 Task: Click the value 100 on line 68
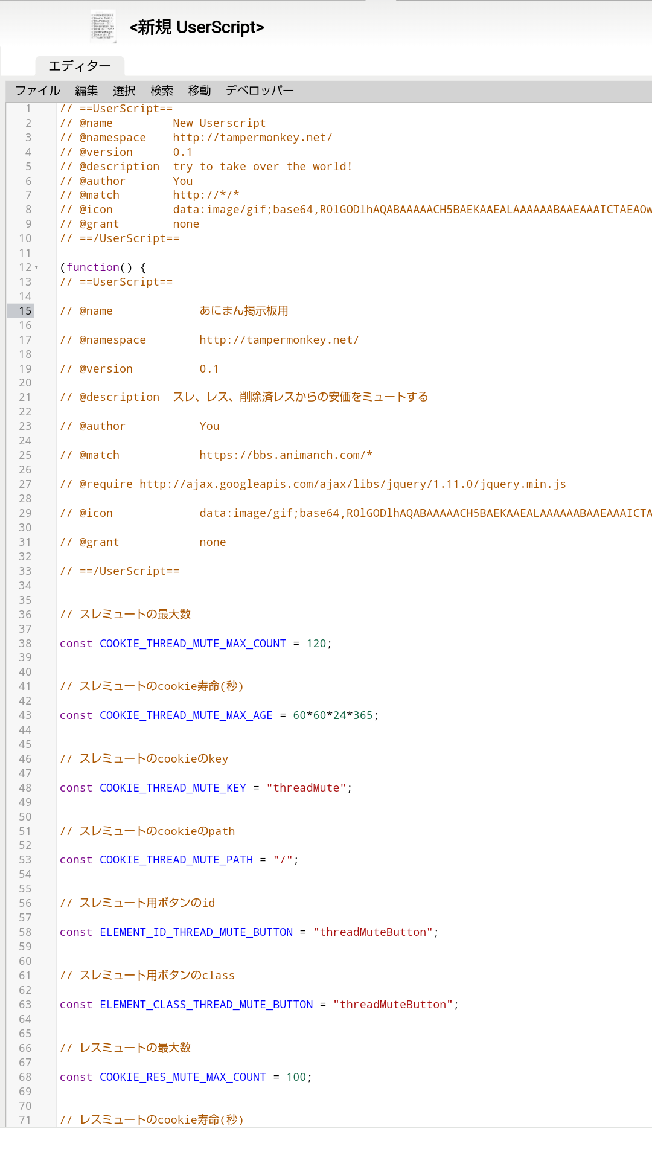[296, 1077]
